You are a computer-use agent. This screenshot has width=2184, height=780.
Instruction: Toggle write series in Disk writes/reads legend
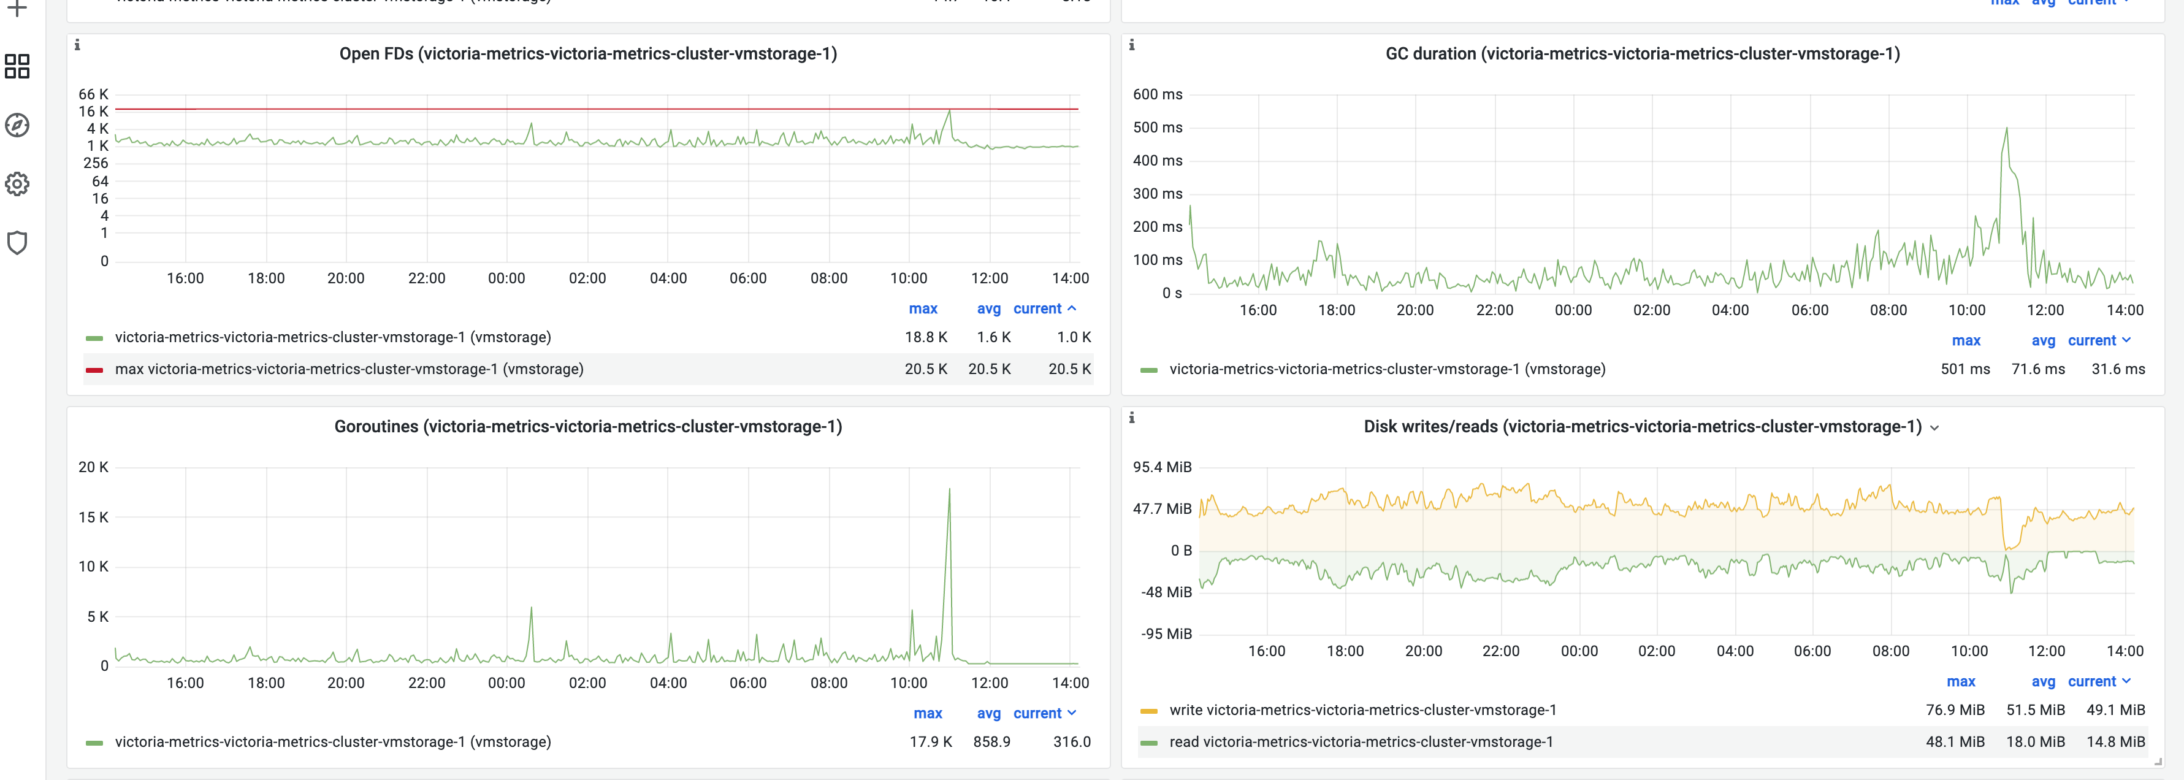(x=1362, y=709)
